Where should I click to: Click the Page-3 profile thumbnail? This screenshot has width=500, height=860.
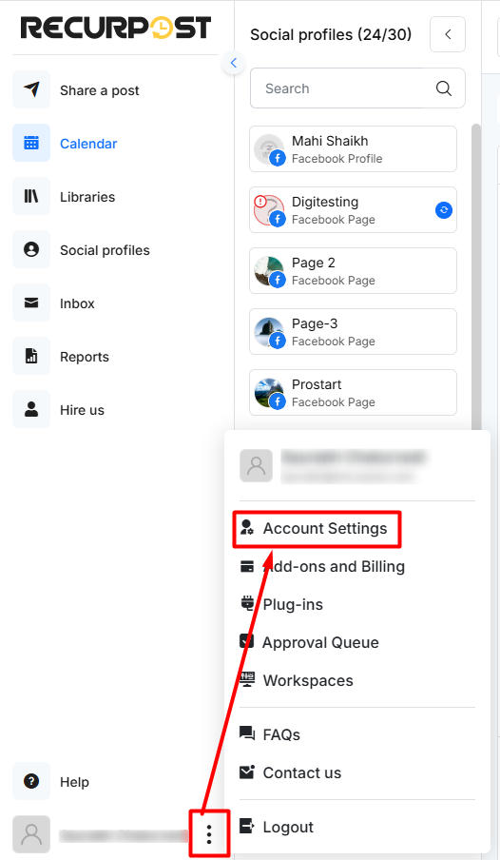pyautogui.click(x=269, y=332)
